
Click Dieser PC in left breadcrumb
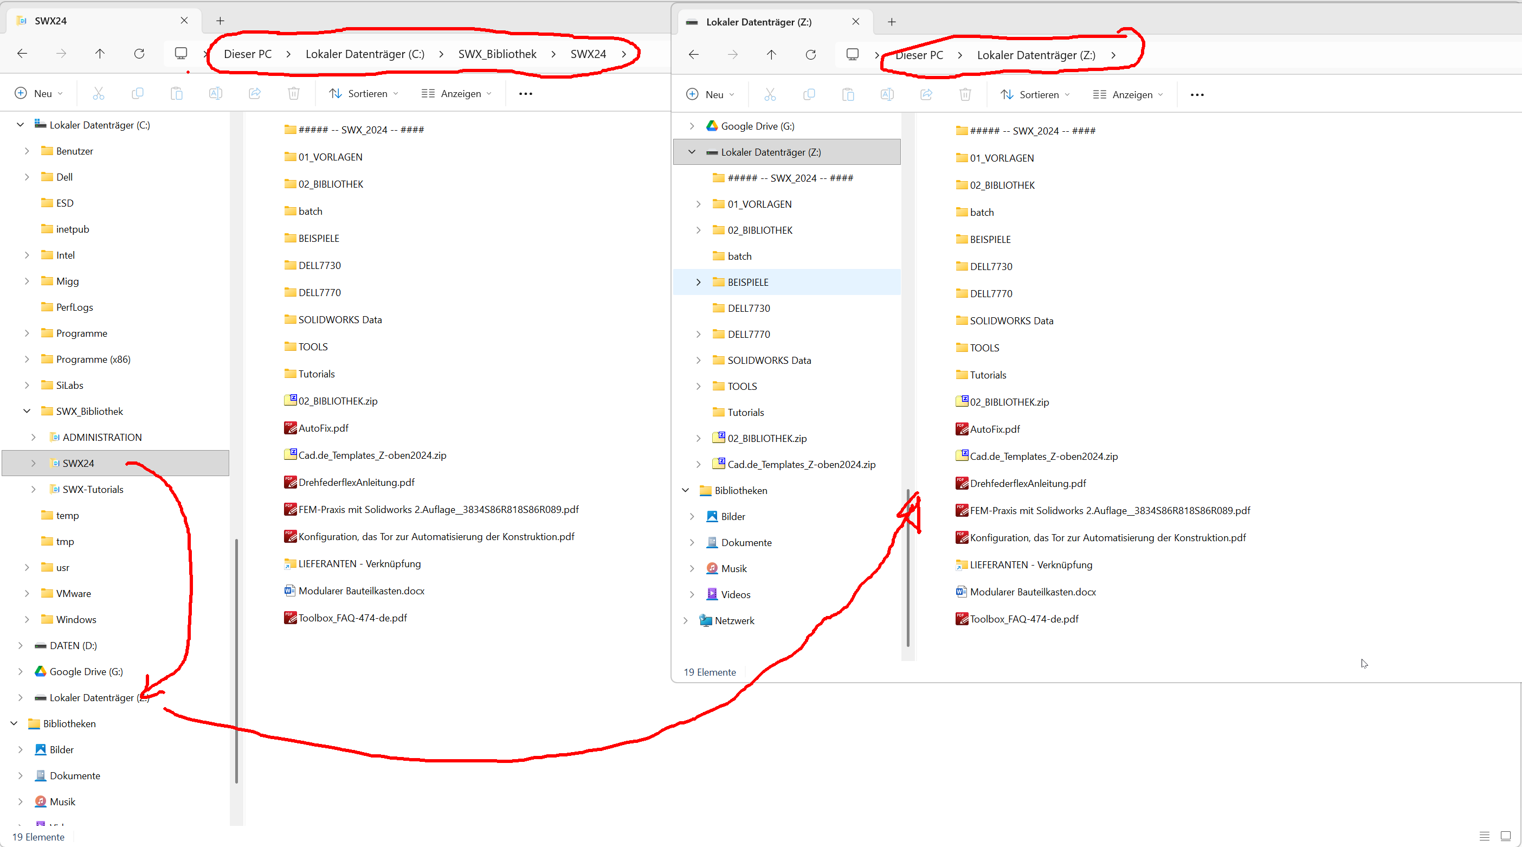(248, 54)
